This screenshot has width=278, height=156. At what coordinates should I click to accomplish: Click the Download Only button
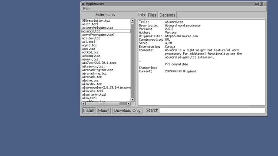click(x=127, y=110)
